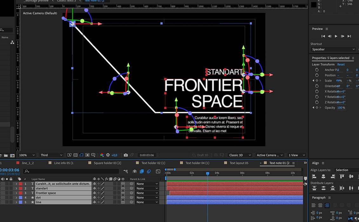Viewport: 359px width, 222px height.
Task: Toggle the transparency grid button
Action: [x=76, y=155]
